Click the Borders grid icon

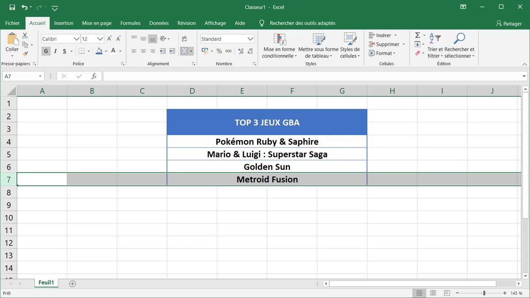click(83, 51)
